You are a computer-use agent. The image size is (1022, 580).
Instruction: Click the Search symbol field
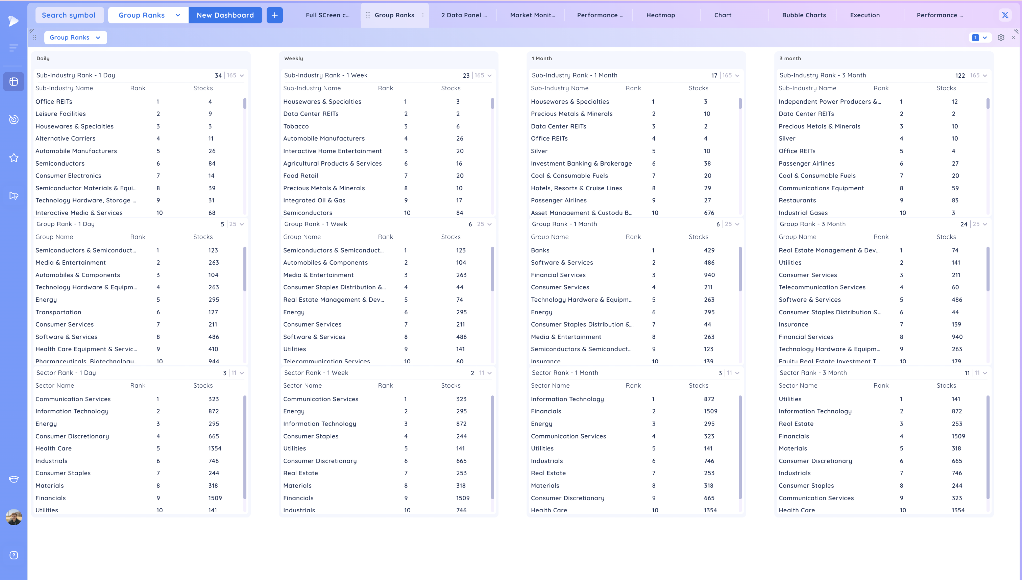click(x=69, y=15)
